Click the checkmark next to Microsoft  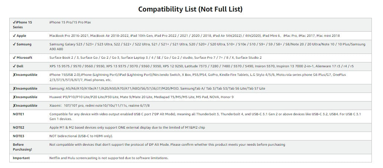14,58
